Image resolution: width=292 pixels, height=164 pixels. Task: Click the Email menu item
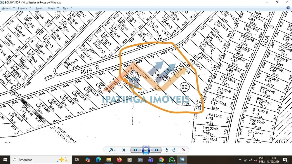coord(39,8)
